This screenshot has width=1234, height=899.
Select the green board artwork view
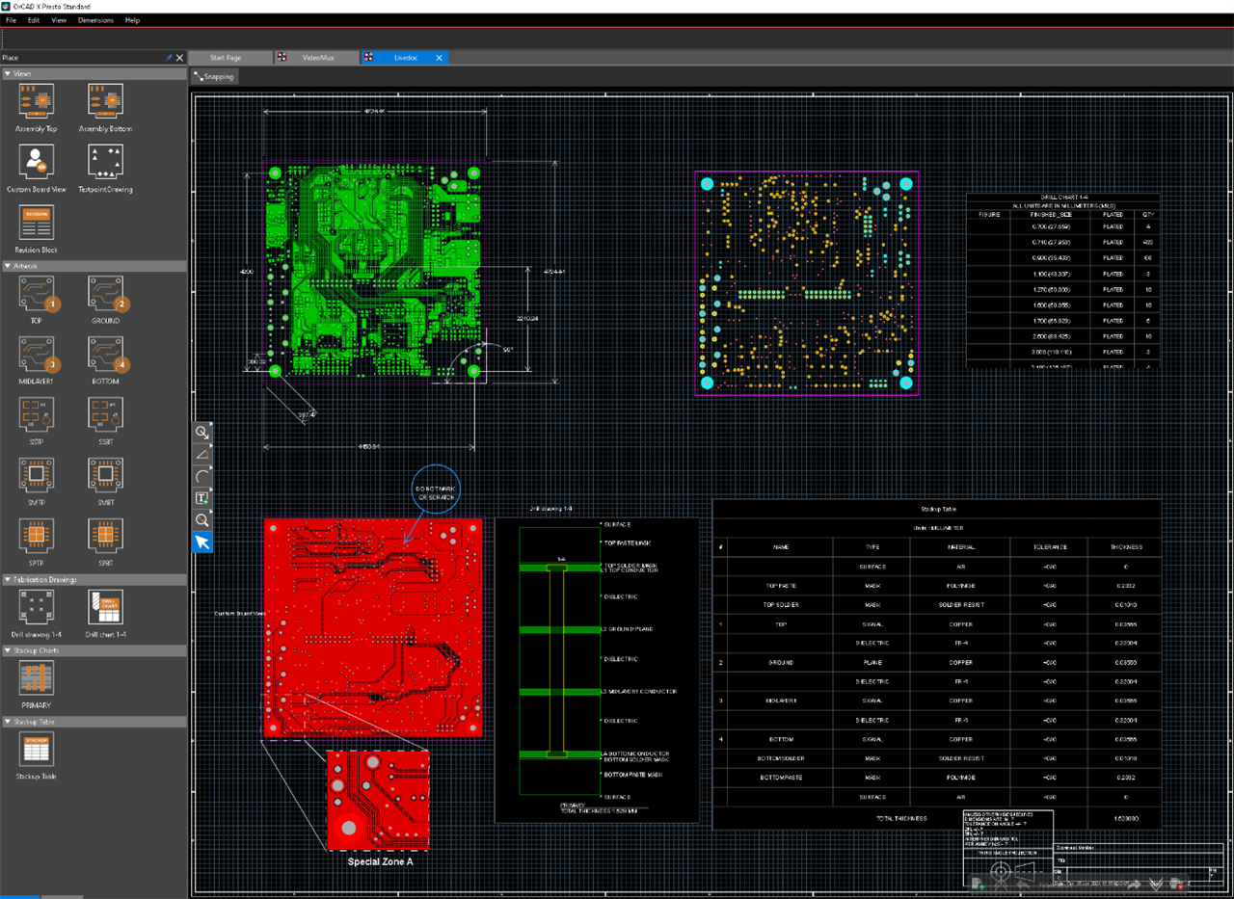[374, 272]
